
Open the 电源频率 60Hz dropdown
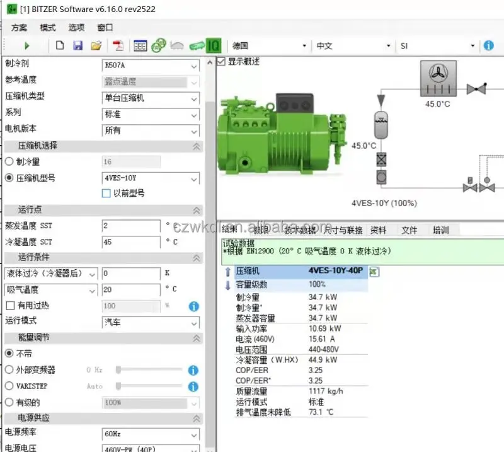151,434
